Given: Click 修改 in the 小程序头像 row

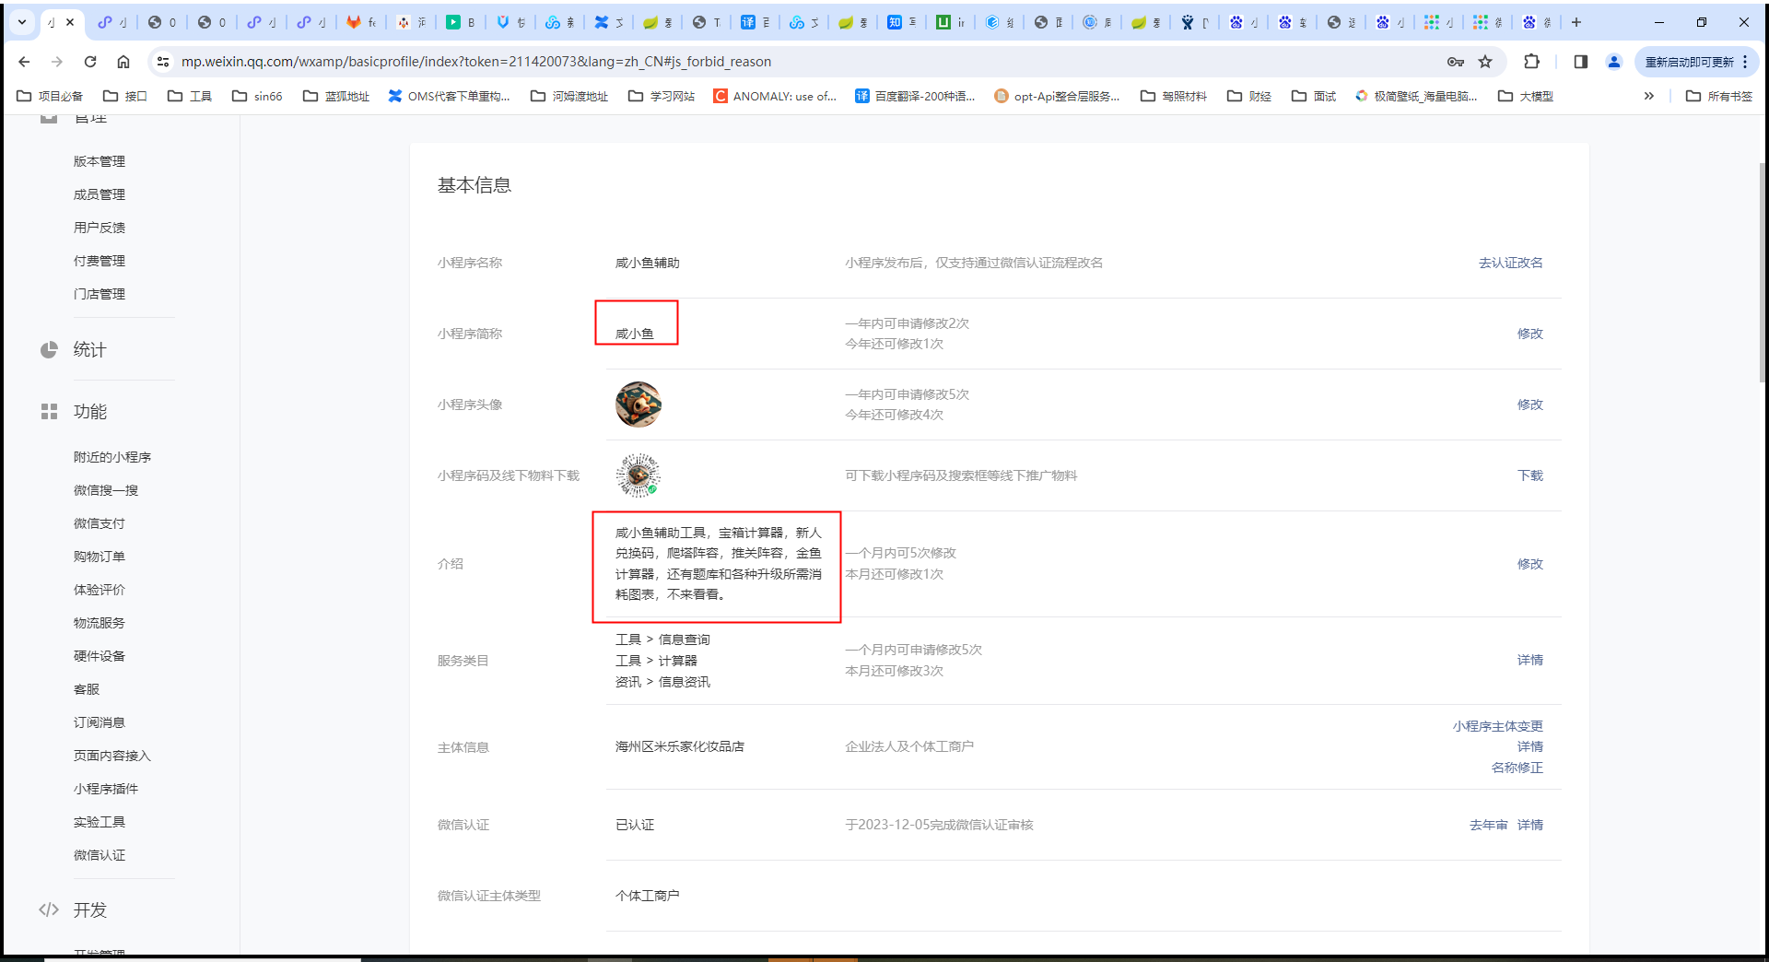Looking at the screenshot, I should pos(1530,405).
